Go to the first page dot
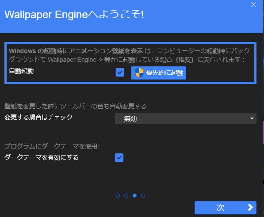This screenshot has width=264, height=217. [x=118, y=195]
